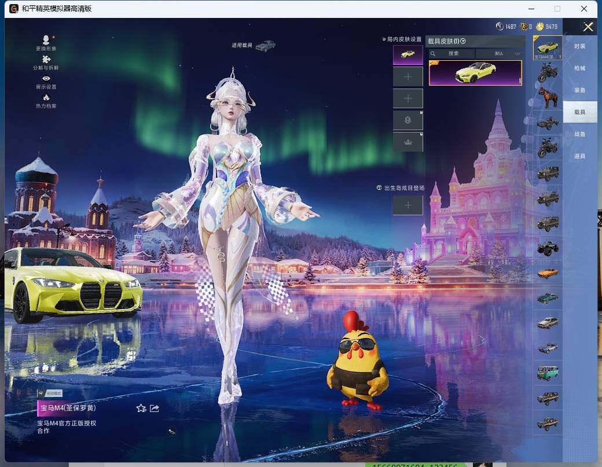This screenshot has height=467, width=602.
Task: Click the 局内皮肤设置 label
Action: click(404, 39)
